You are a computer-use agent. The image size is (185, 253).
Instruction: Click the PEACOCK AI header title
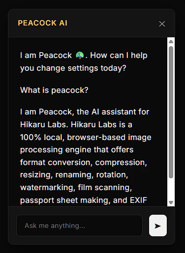pos(42,23)
